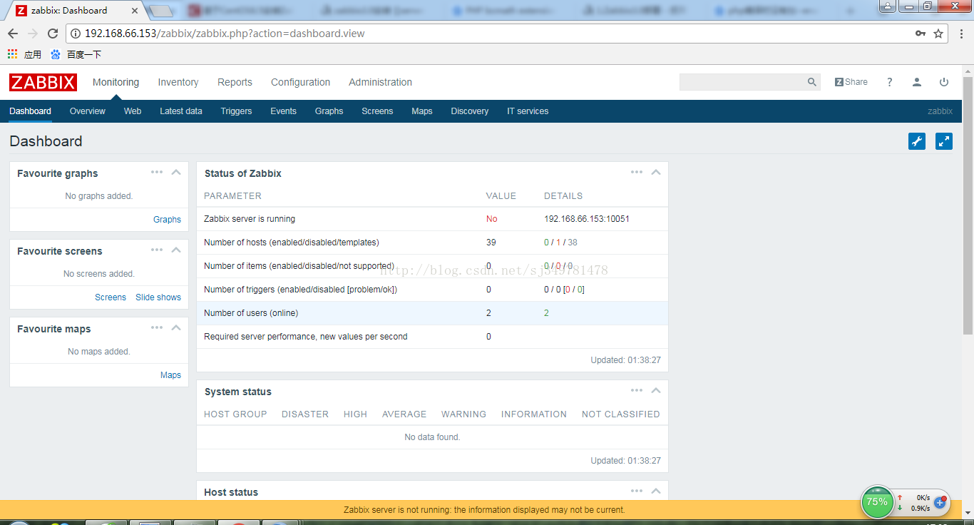974x525 pixels.
Task: Open the Baidu bookmark
Action: 76,54
